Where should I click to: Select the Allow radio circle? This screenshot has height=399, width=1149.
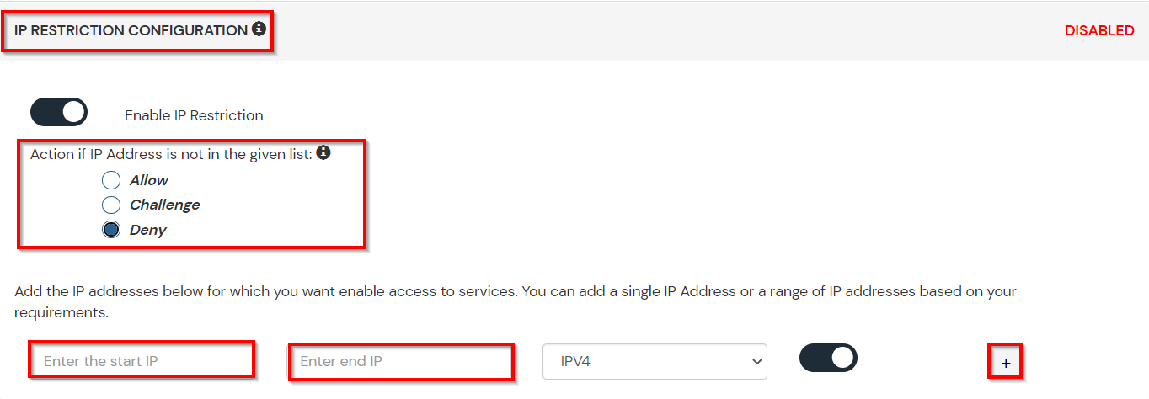[111, 180]
